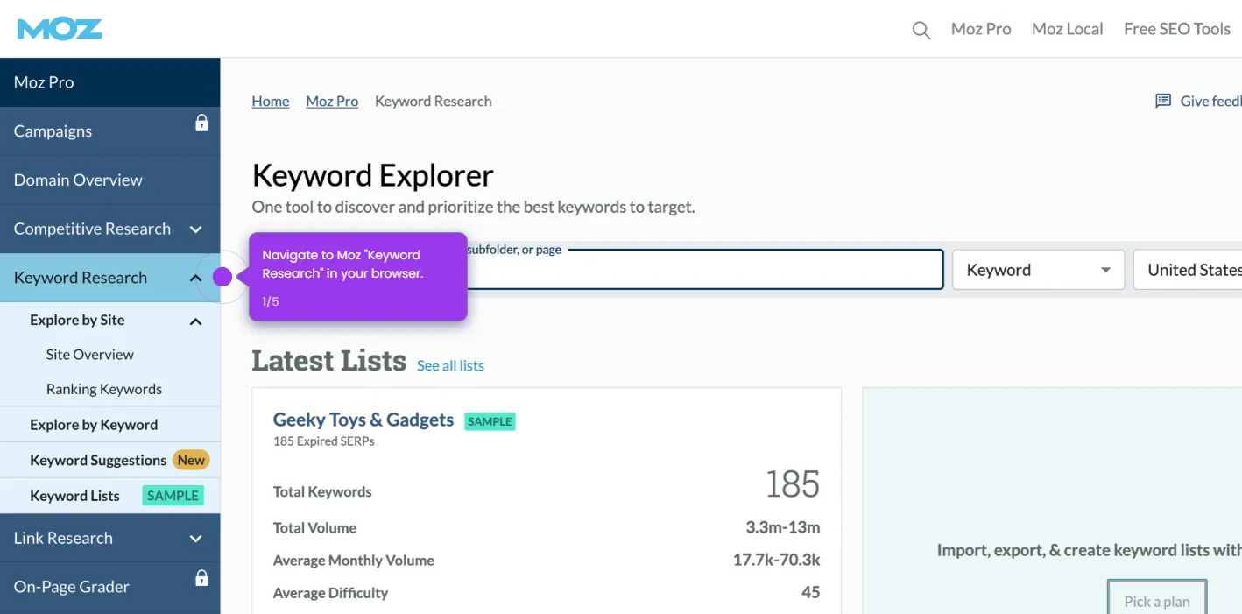Go to Ranking Keywords
Screen dimensions: 1242x614
[x=104, y=389]
